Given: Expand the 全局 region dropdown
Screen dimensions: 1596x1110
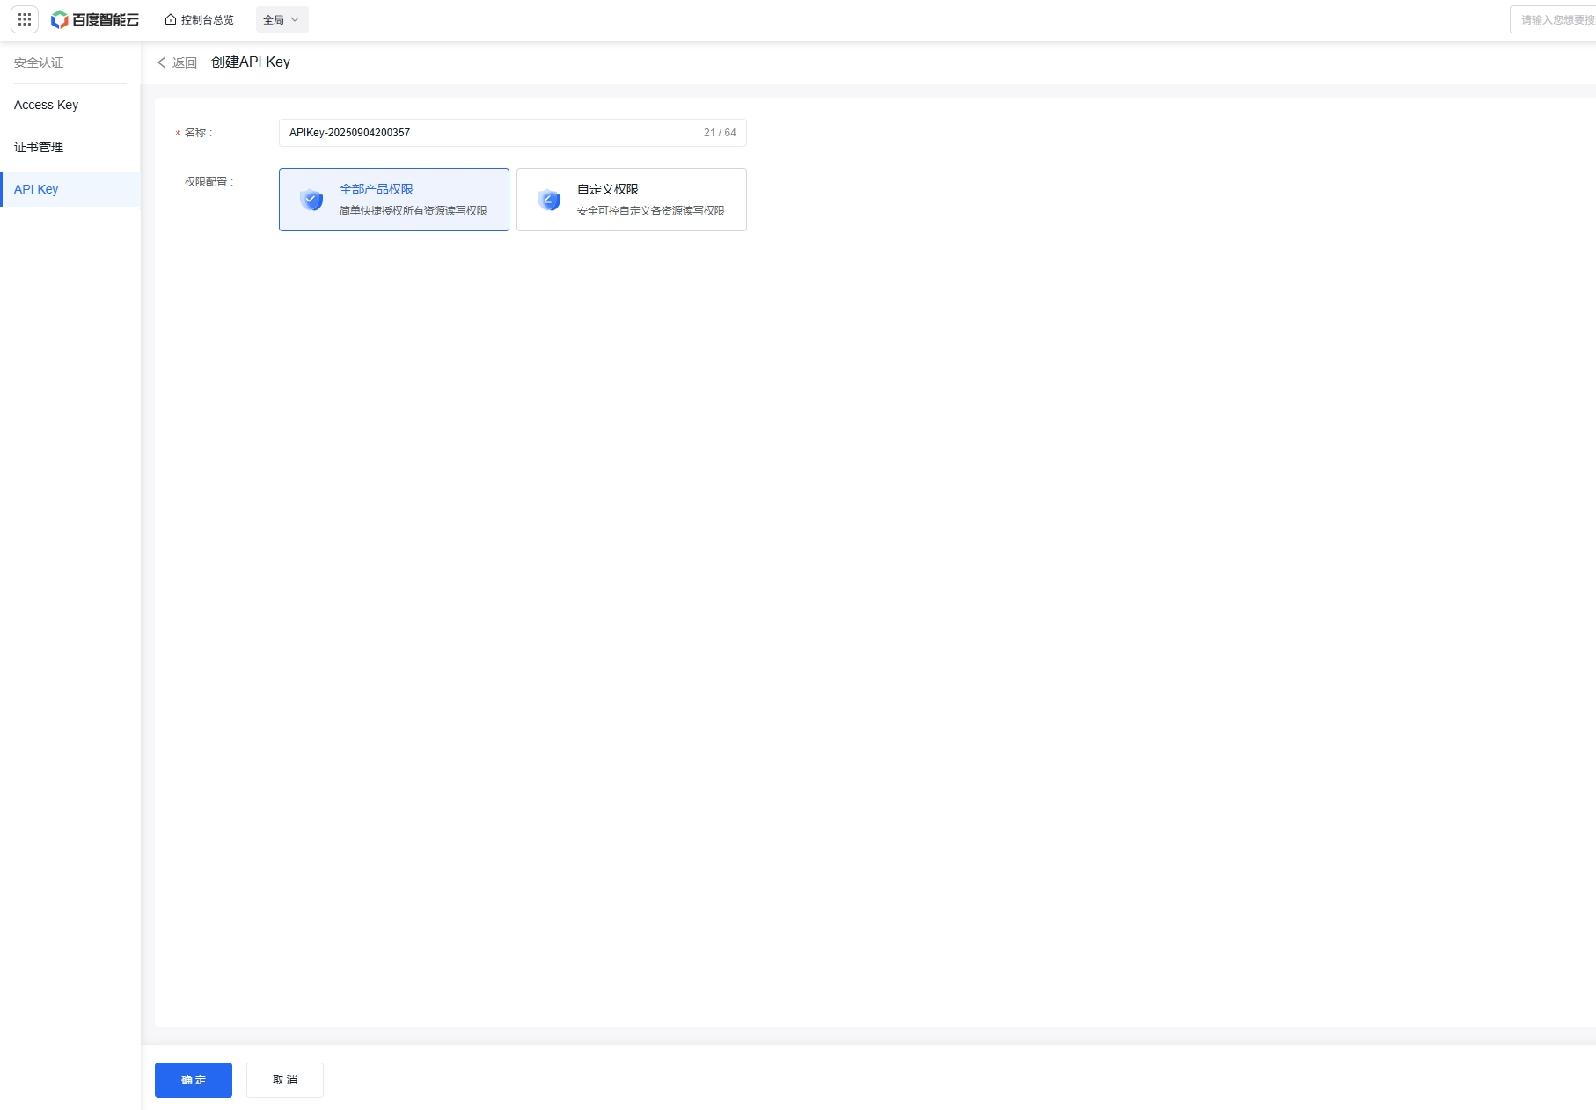Looking at the screenshot, I should point(282,19).
